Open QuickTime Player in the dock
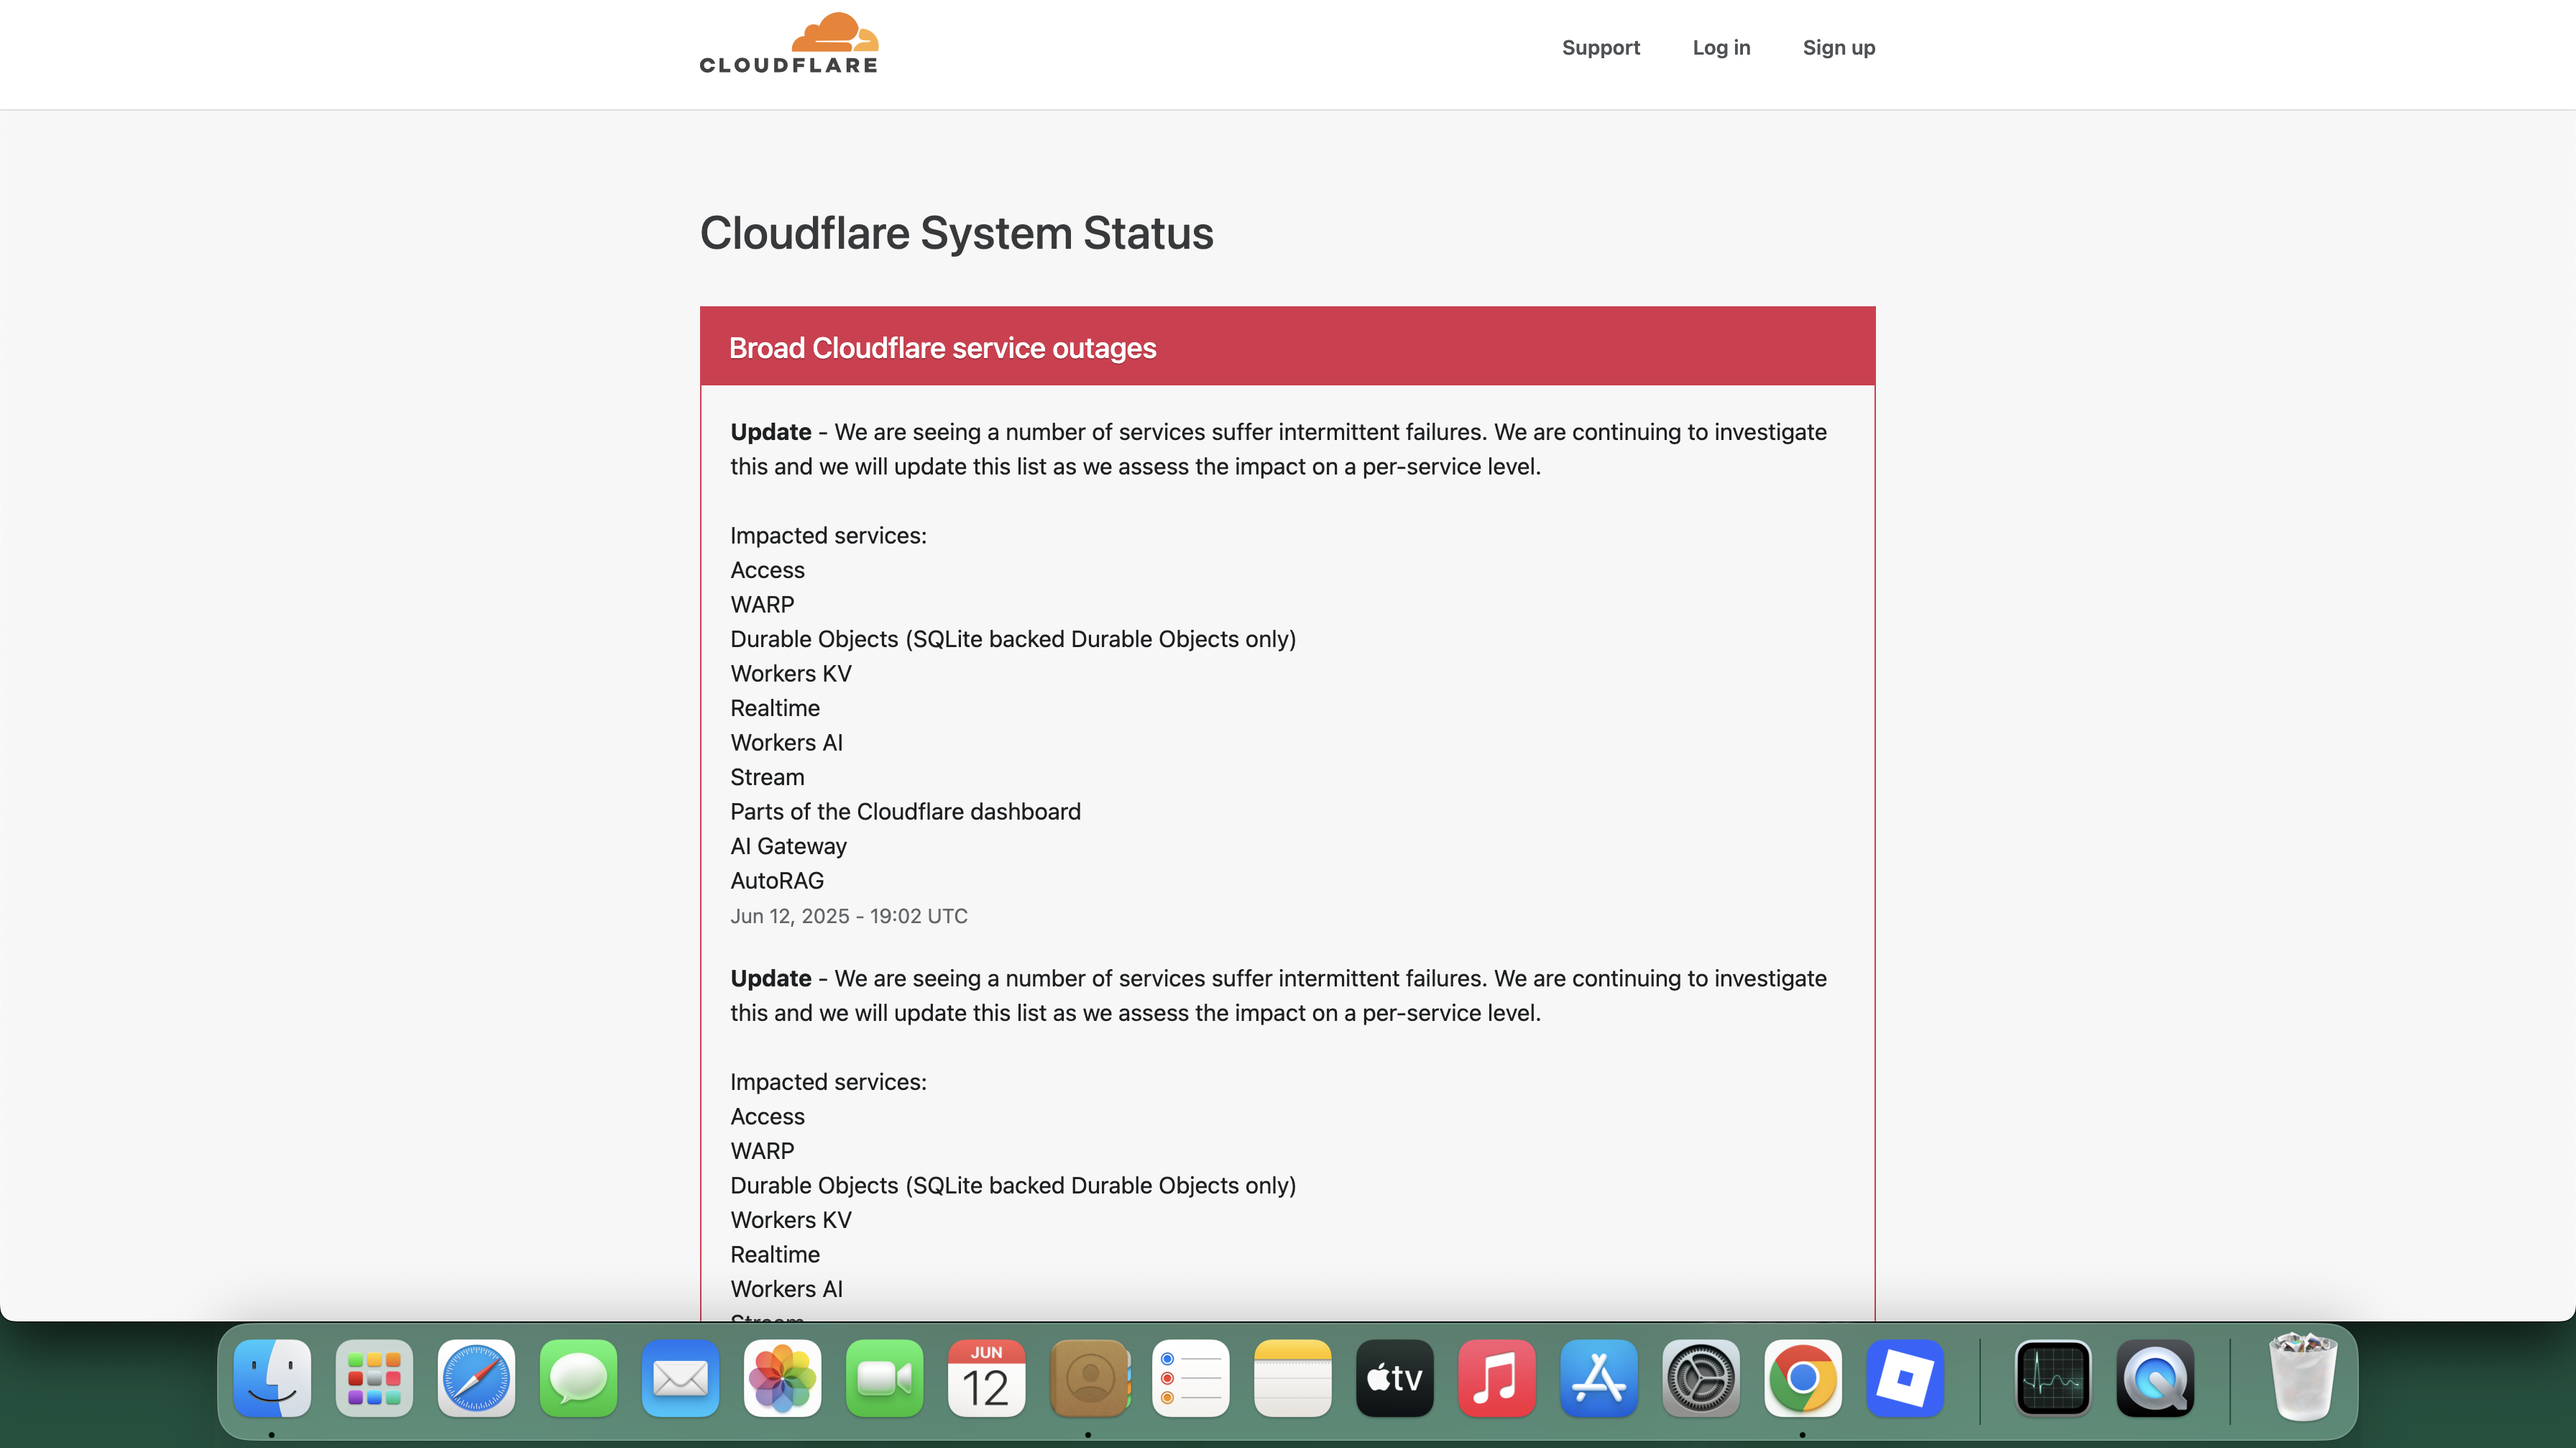Screen dimensions: 2576x1448 (x=2154, y=1378)
